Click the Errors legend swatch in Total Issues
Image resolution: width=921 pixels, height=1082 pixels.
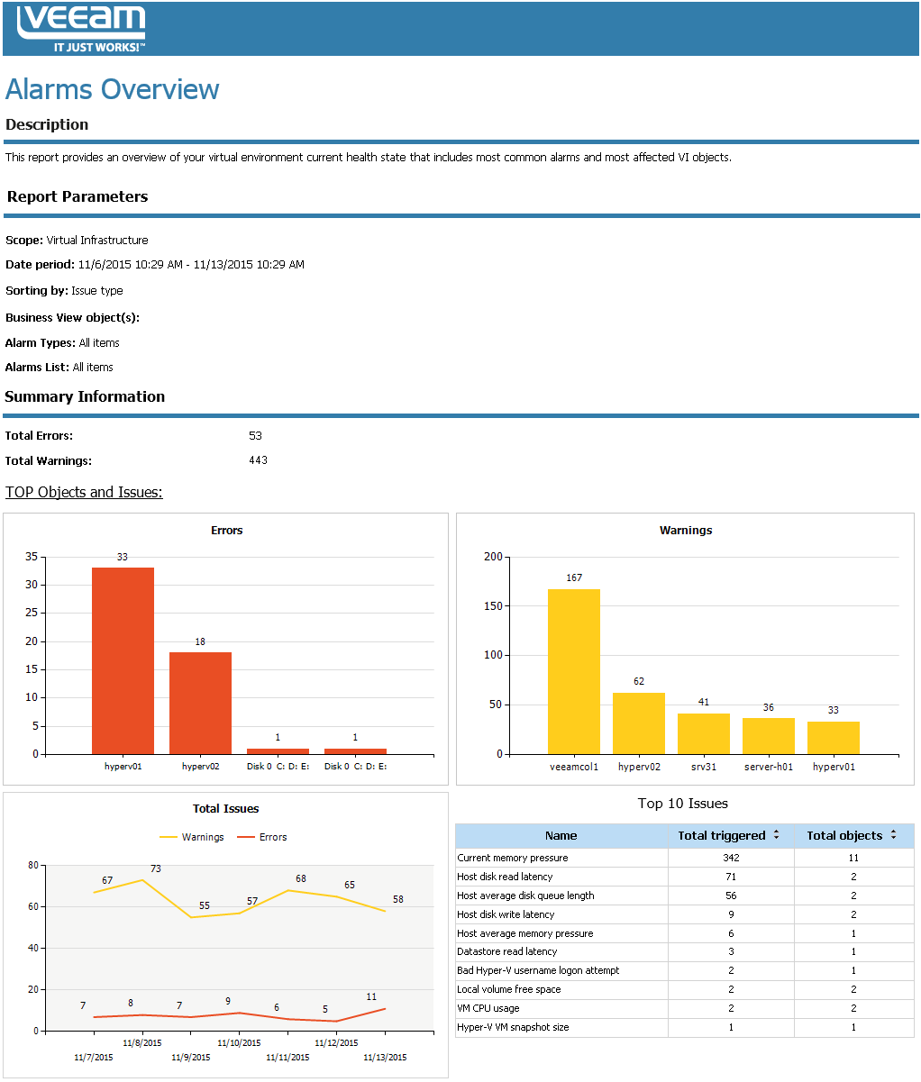(x=246, y=837)
